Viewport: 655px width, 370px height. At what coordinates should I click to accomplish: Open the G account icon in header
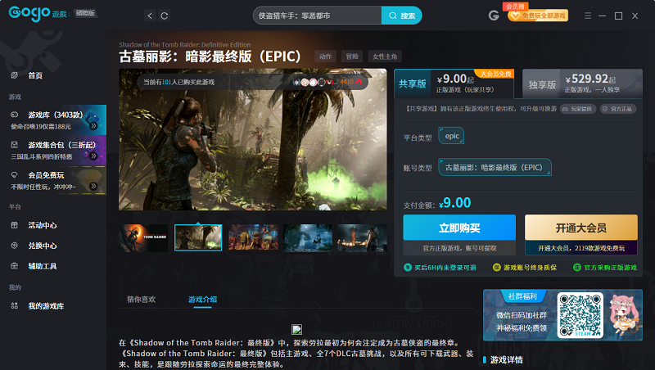494,16
